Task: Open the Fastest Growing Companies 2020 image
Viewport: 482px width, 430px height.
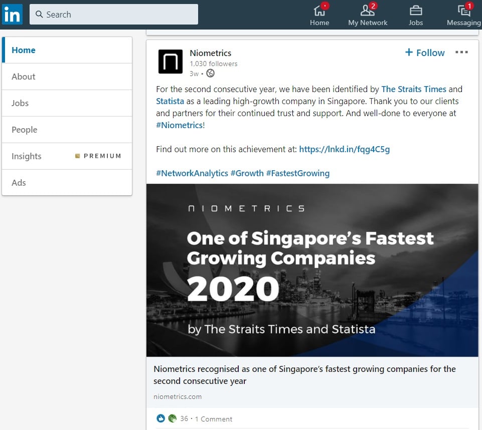Action: (x=312, y=270)
